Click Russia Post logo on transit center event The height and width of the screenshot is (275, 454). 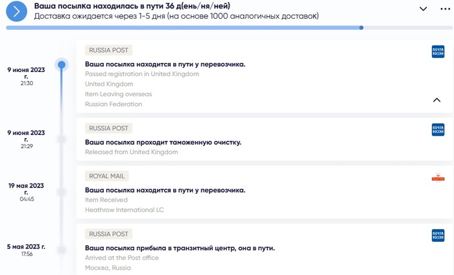click(438, 235)
